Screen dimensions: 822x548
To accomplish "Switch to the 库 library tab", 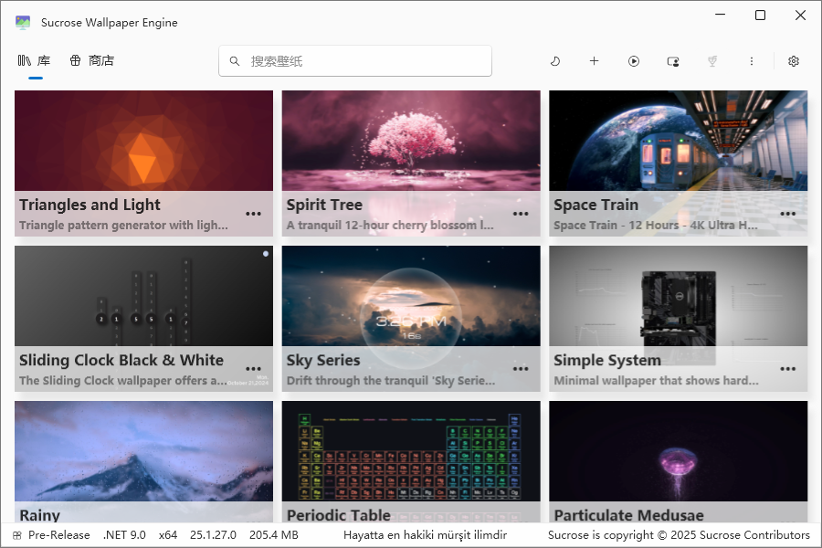I will tap(34, 61).
